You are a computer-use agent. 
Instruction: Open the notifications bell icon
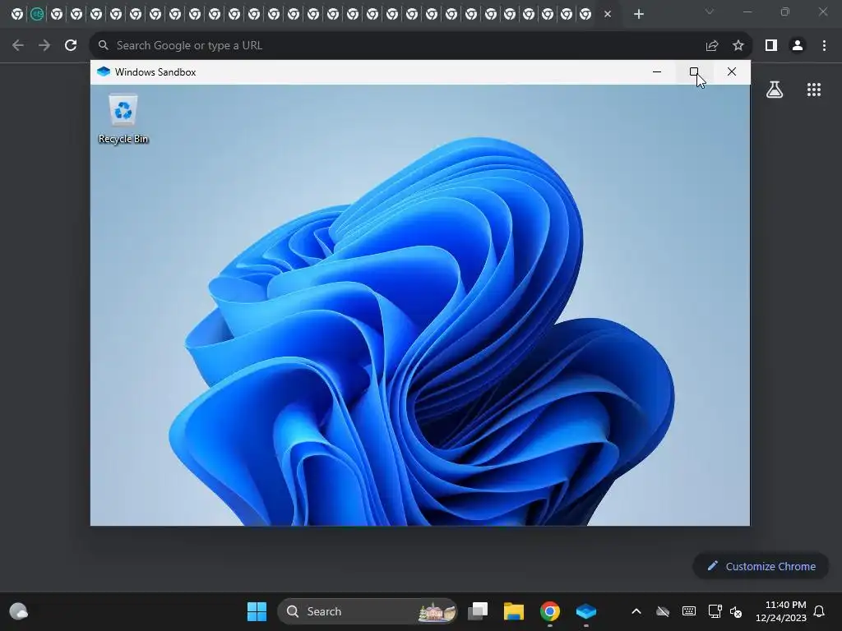pyautogui.click(x=819, y=611)
